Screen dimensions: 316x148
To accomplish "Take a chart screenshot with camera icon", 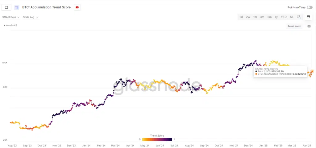I will [309, 26].
